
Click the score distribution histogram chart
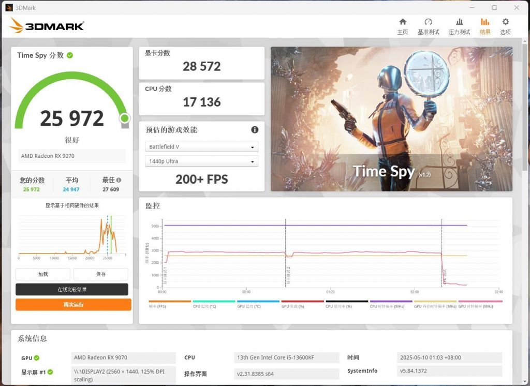(x=71, y=235)
